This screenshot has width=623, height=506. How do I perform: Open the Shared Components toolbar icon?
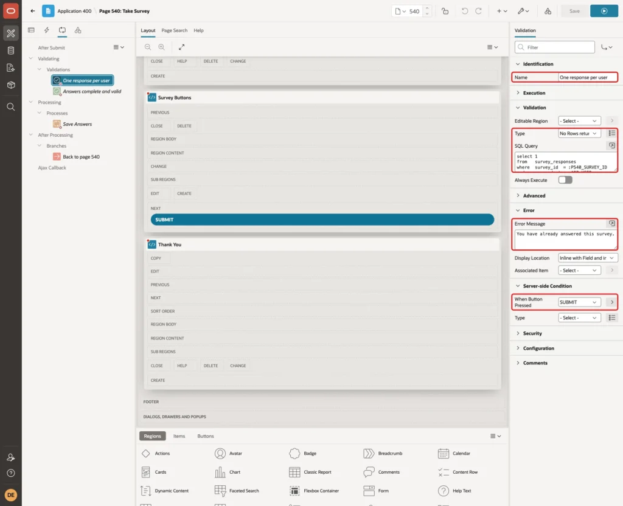tap(548, 11)
